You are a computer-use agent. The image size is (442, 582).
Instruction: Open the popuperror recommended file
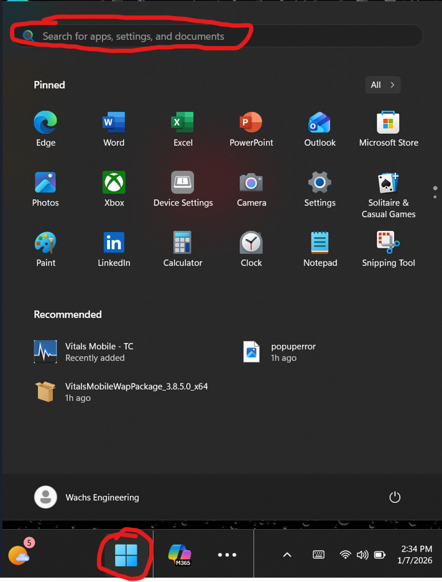coord(279,352)
